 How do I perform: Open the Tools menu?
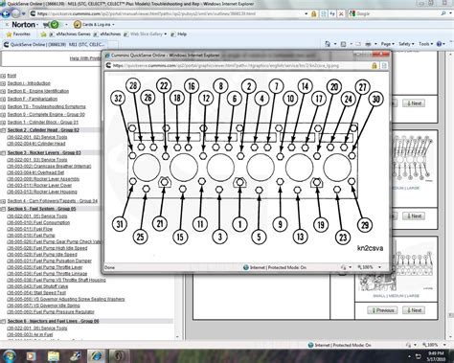(x=425, y=44)
